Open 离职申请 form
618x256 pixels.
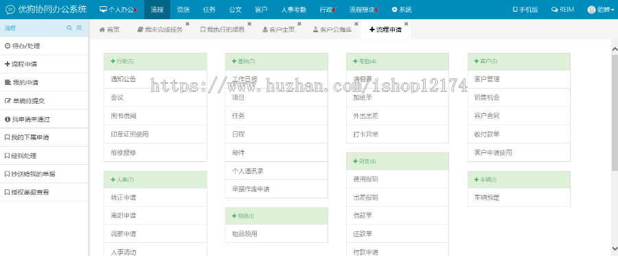tap(155, 216)
